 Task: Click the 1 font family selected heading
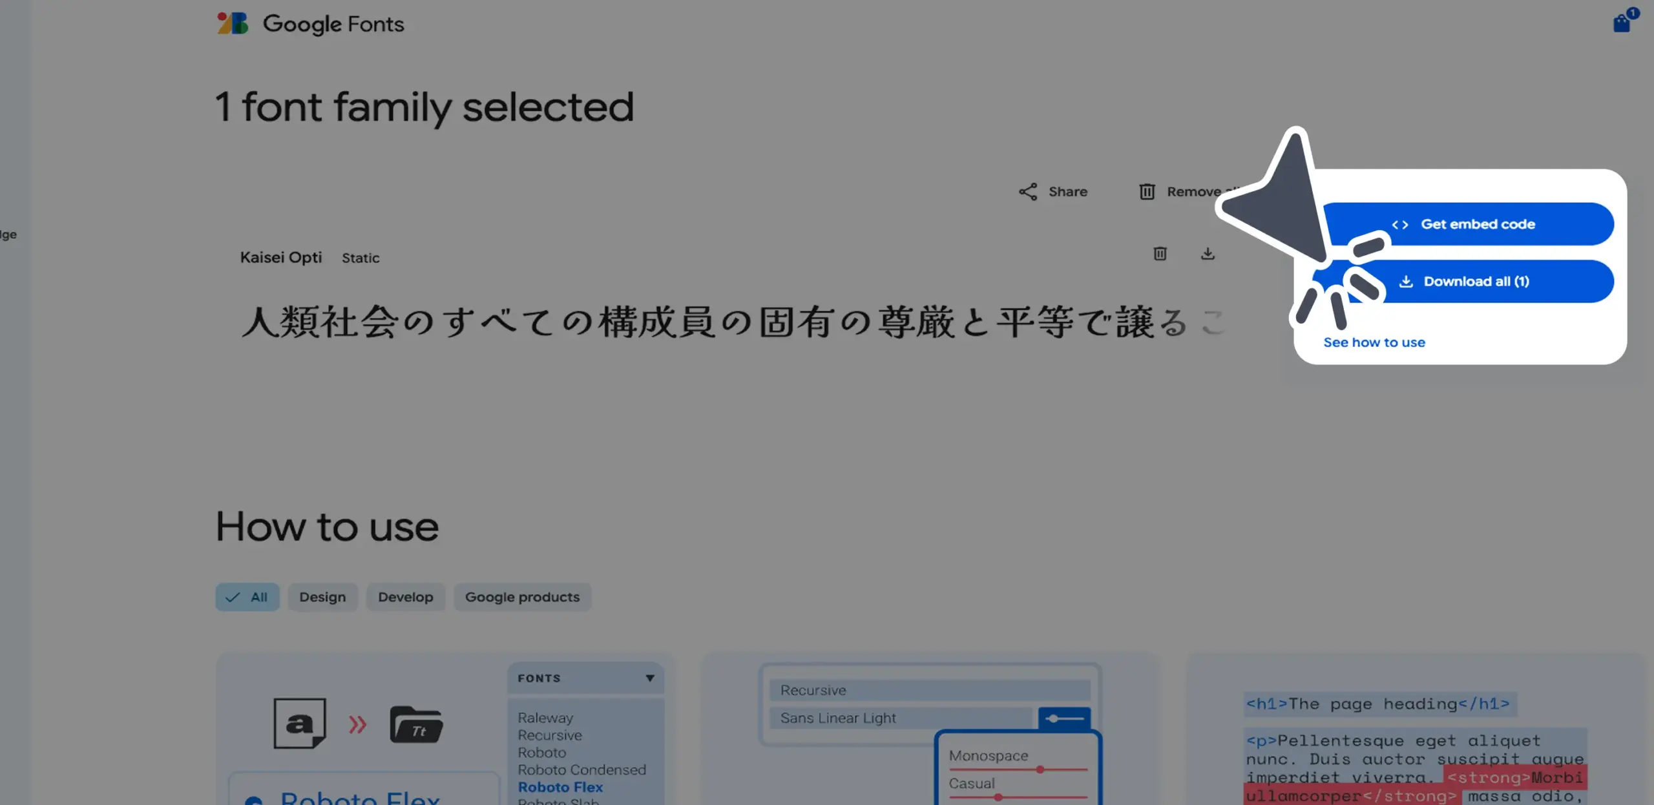click(x=424, y=107)
